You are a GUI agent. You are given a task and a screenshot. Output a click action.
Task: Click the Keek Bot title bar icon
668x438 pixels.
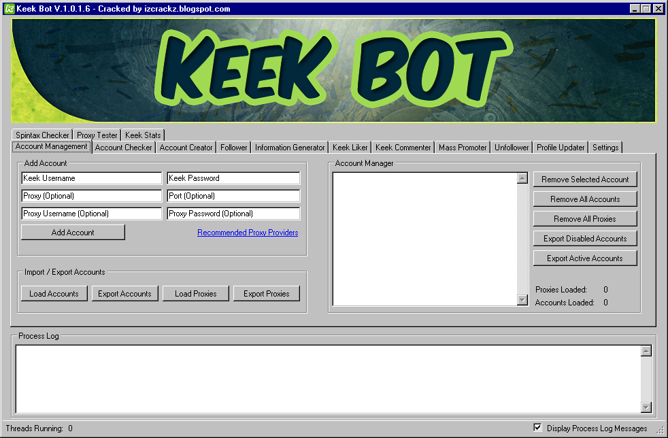click(x=10, y=9)
